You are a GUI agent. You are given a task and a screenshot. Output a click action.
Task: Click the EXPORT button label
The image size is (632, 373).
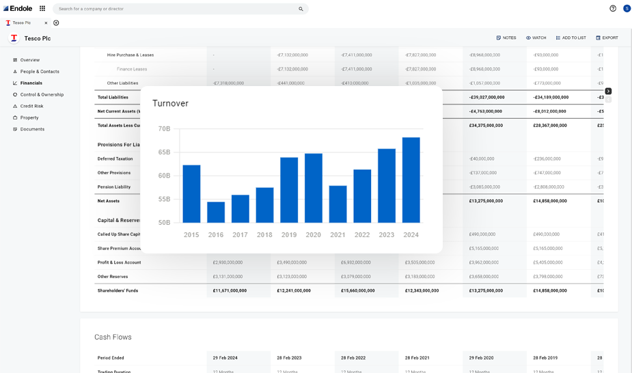pos(610,38)
